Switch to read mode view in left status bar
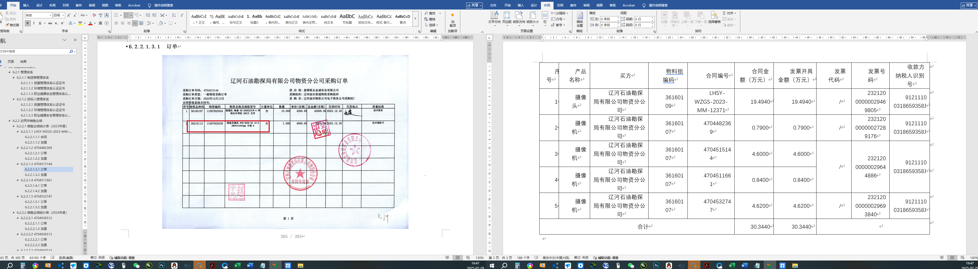The image size is (978, 269). [x=448, y=258]
